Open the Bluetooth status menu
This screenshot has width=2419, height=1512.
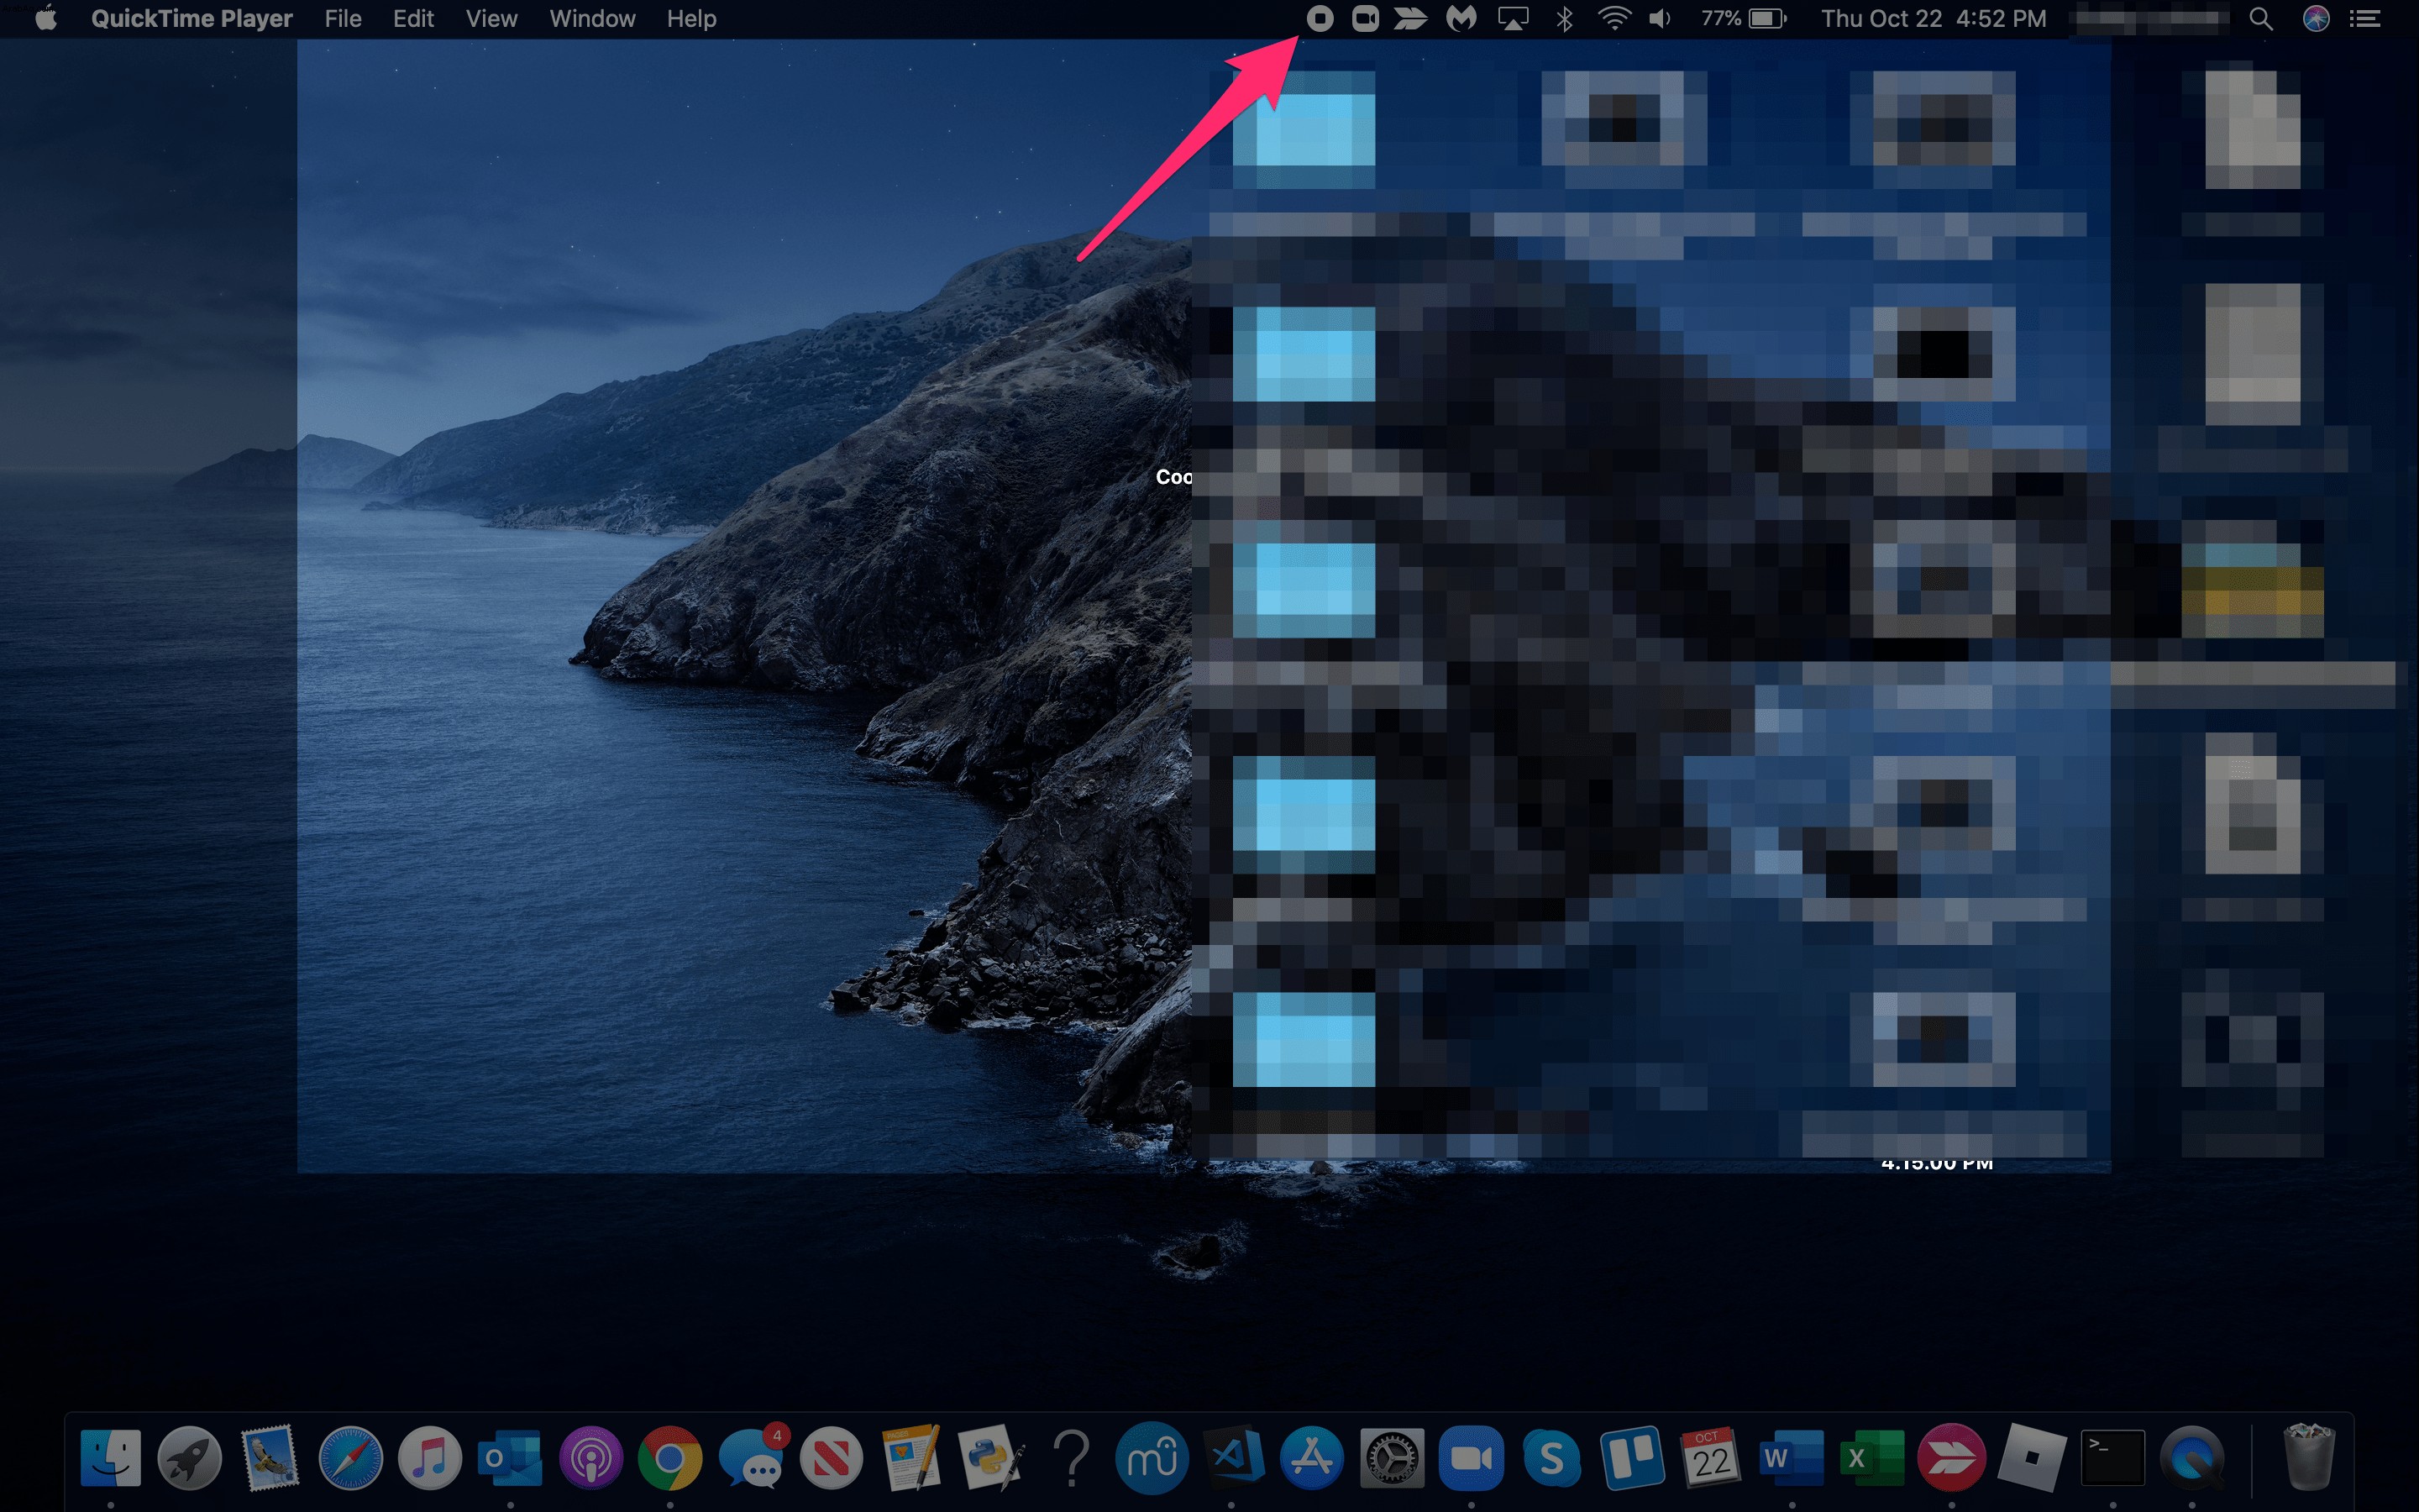[x=1564, y=18]
